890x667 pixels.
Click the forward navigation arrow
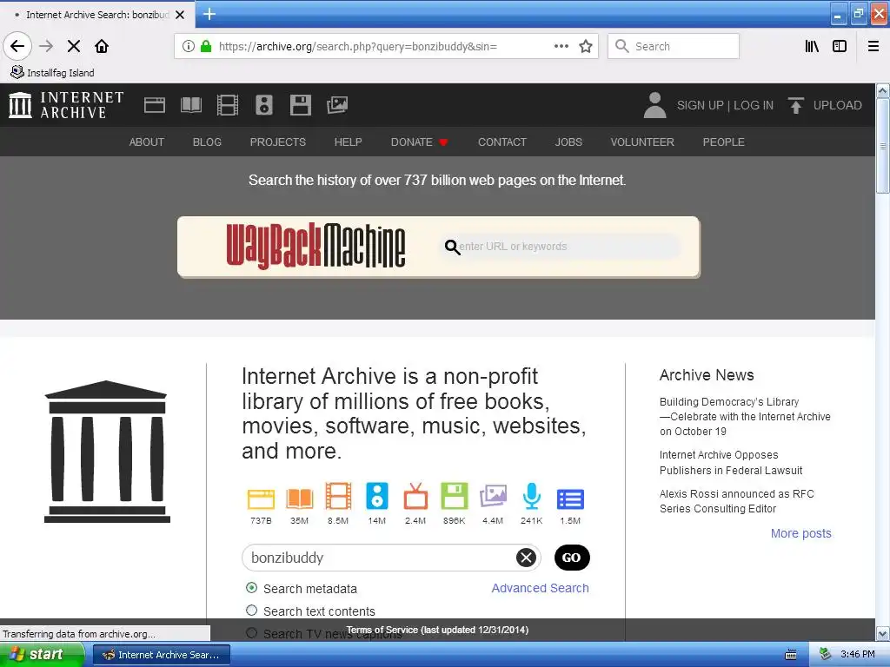46,46
